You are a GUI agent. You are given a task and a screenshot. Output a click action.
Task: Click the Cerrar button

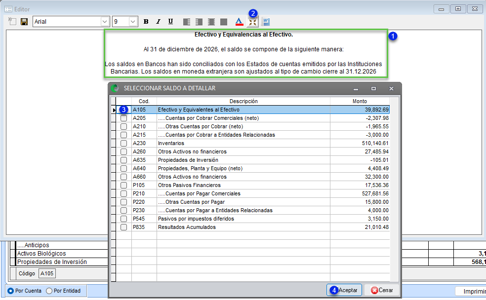pyautogui.click(x=382, y=290)
